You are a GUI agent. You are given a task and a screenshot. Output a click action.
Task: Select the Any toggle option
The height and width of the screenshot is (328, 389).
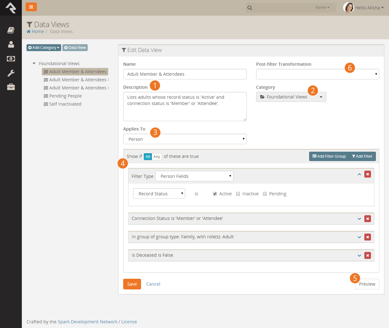tap(157, 157)
